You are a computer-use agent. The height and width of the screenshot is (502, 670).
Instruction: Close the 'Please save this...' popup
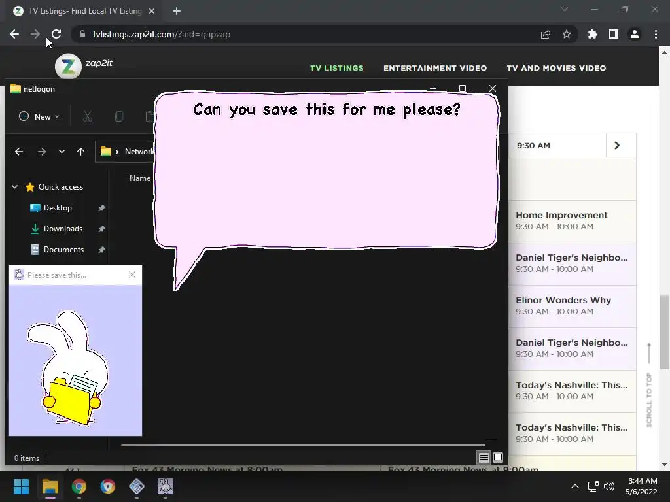(x=132, y=275)
